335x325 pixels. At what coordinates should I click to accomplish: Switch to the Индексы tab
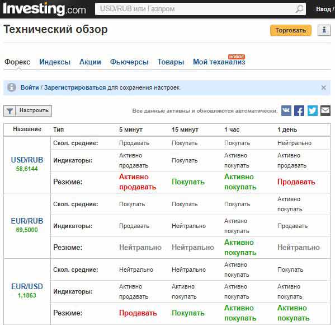pyautogui.click(x=55, y=62)
